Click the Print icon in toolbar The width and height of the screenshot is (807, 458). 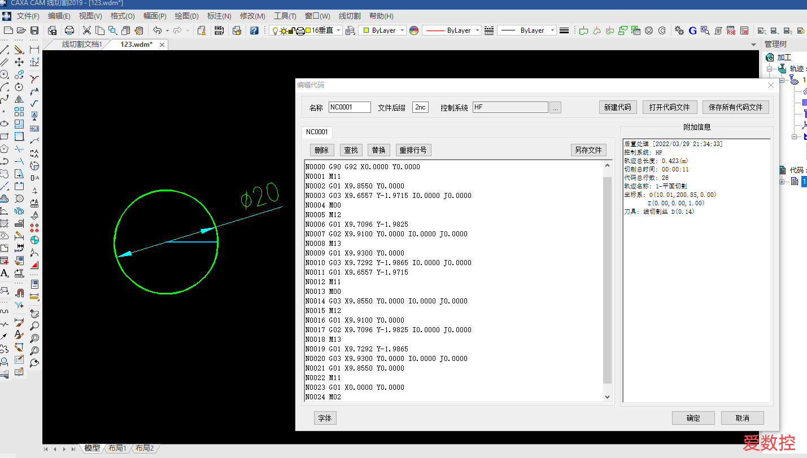point(69,30)
